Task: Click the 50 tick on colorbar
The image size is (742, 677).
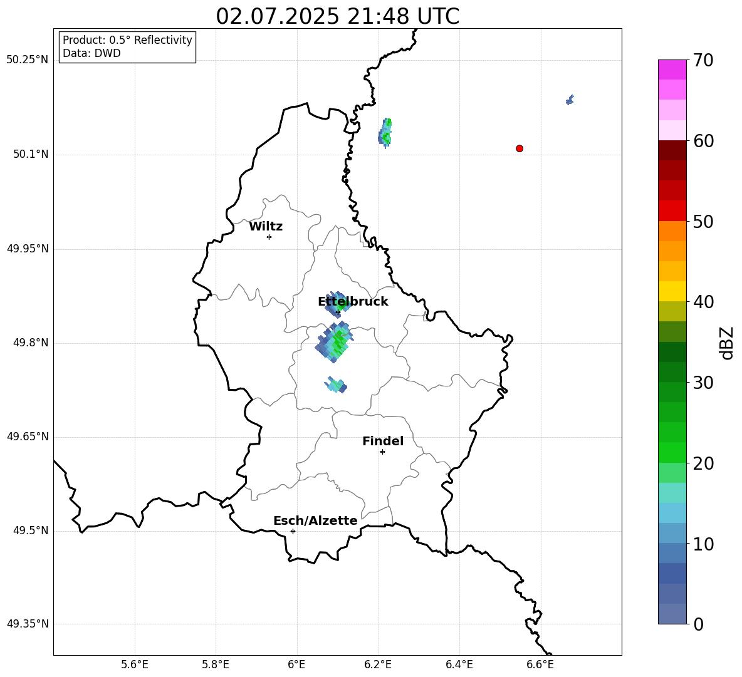Action: 703,221
